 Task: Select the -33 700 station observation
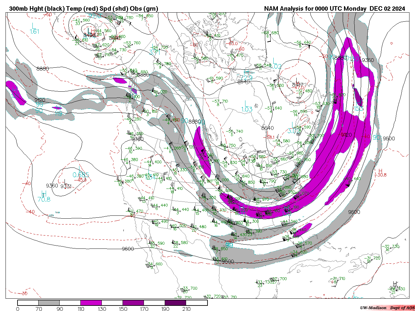190,288
